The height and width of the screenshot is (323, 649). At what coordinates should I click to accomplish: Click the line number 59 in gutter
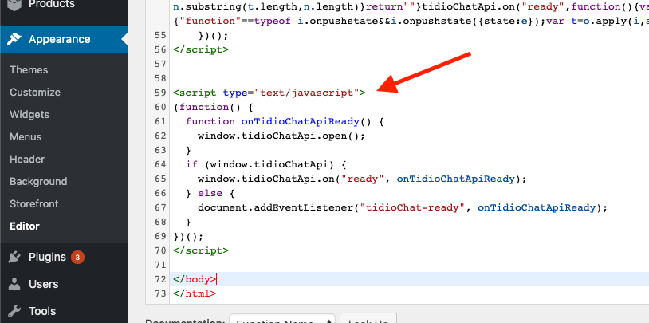159,93
